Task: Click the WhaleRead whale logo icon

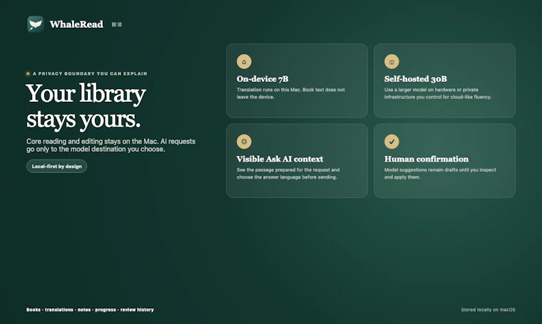Action: point(36,24)
